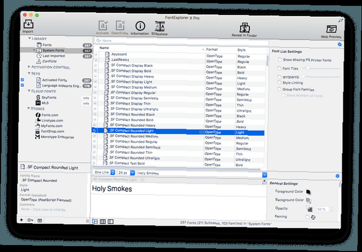This screenshot has height=252, width=362.
Task: Open MLS under Cloud Fonts
Action: click(x=45, y=103)
